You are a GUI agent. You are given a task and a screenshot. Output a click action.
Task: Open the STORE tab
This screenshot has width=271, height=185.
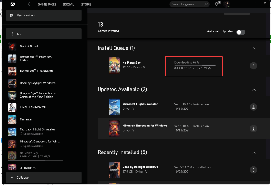tap(86, 4)
